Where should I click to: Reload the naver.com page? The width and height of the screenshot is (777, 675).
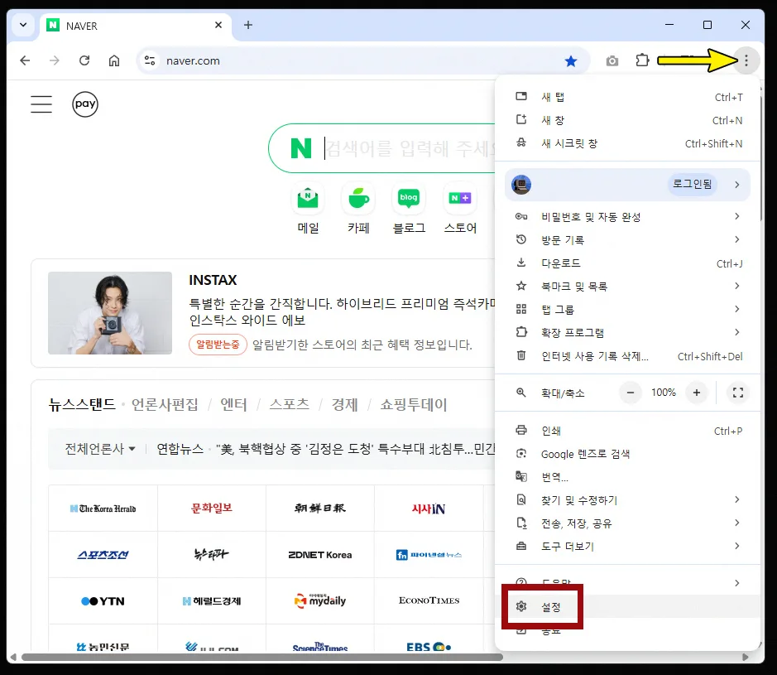pyautogui.click(x=84, y=60)
